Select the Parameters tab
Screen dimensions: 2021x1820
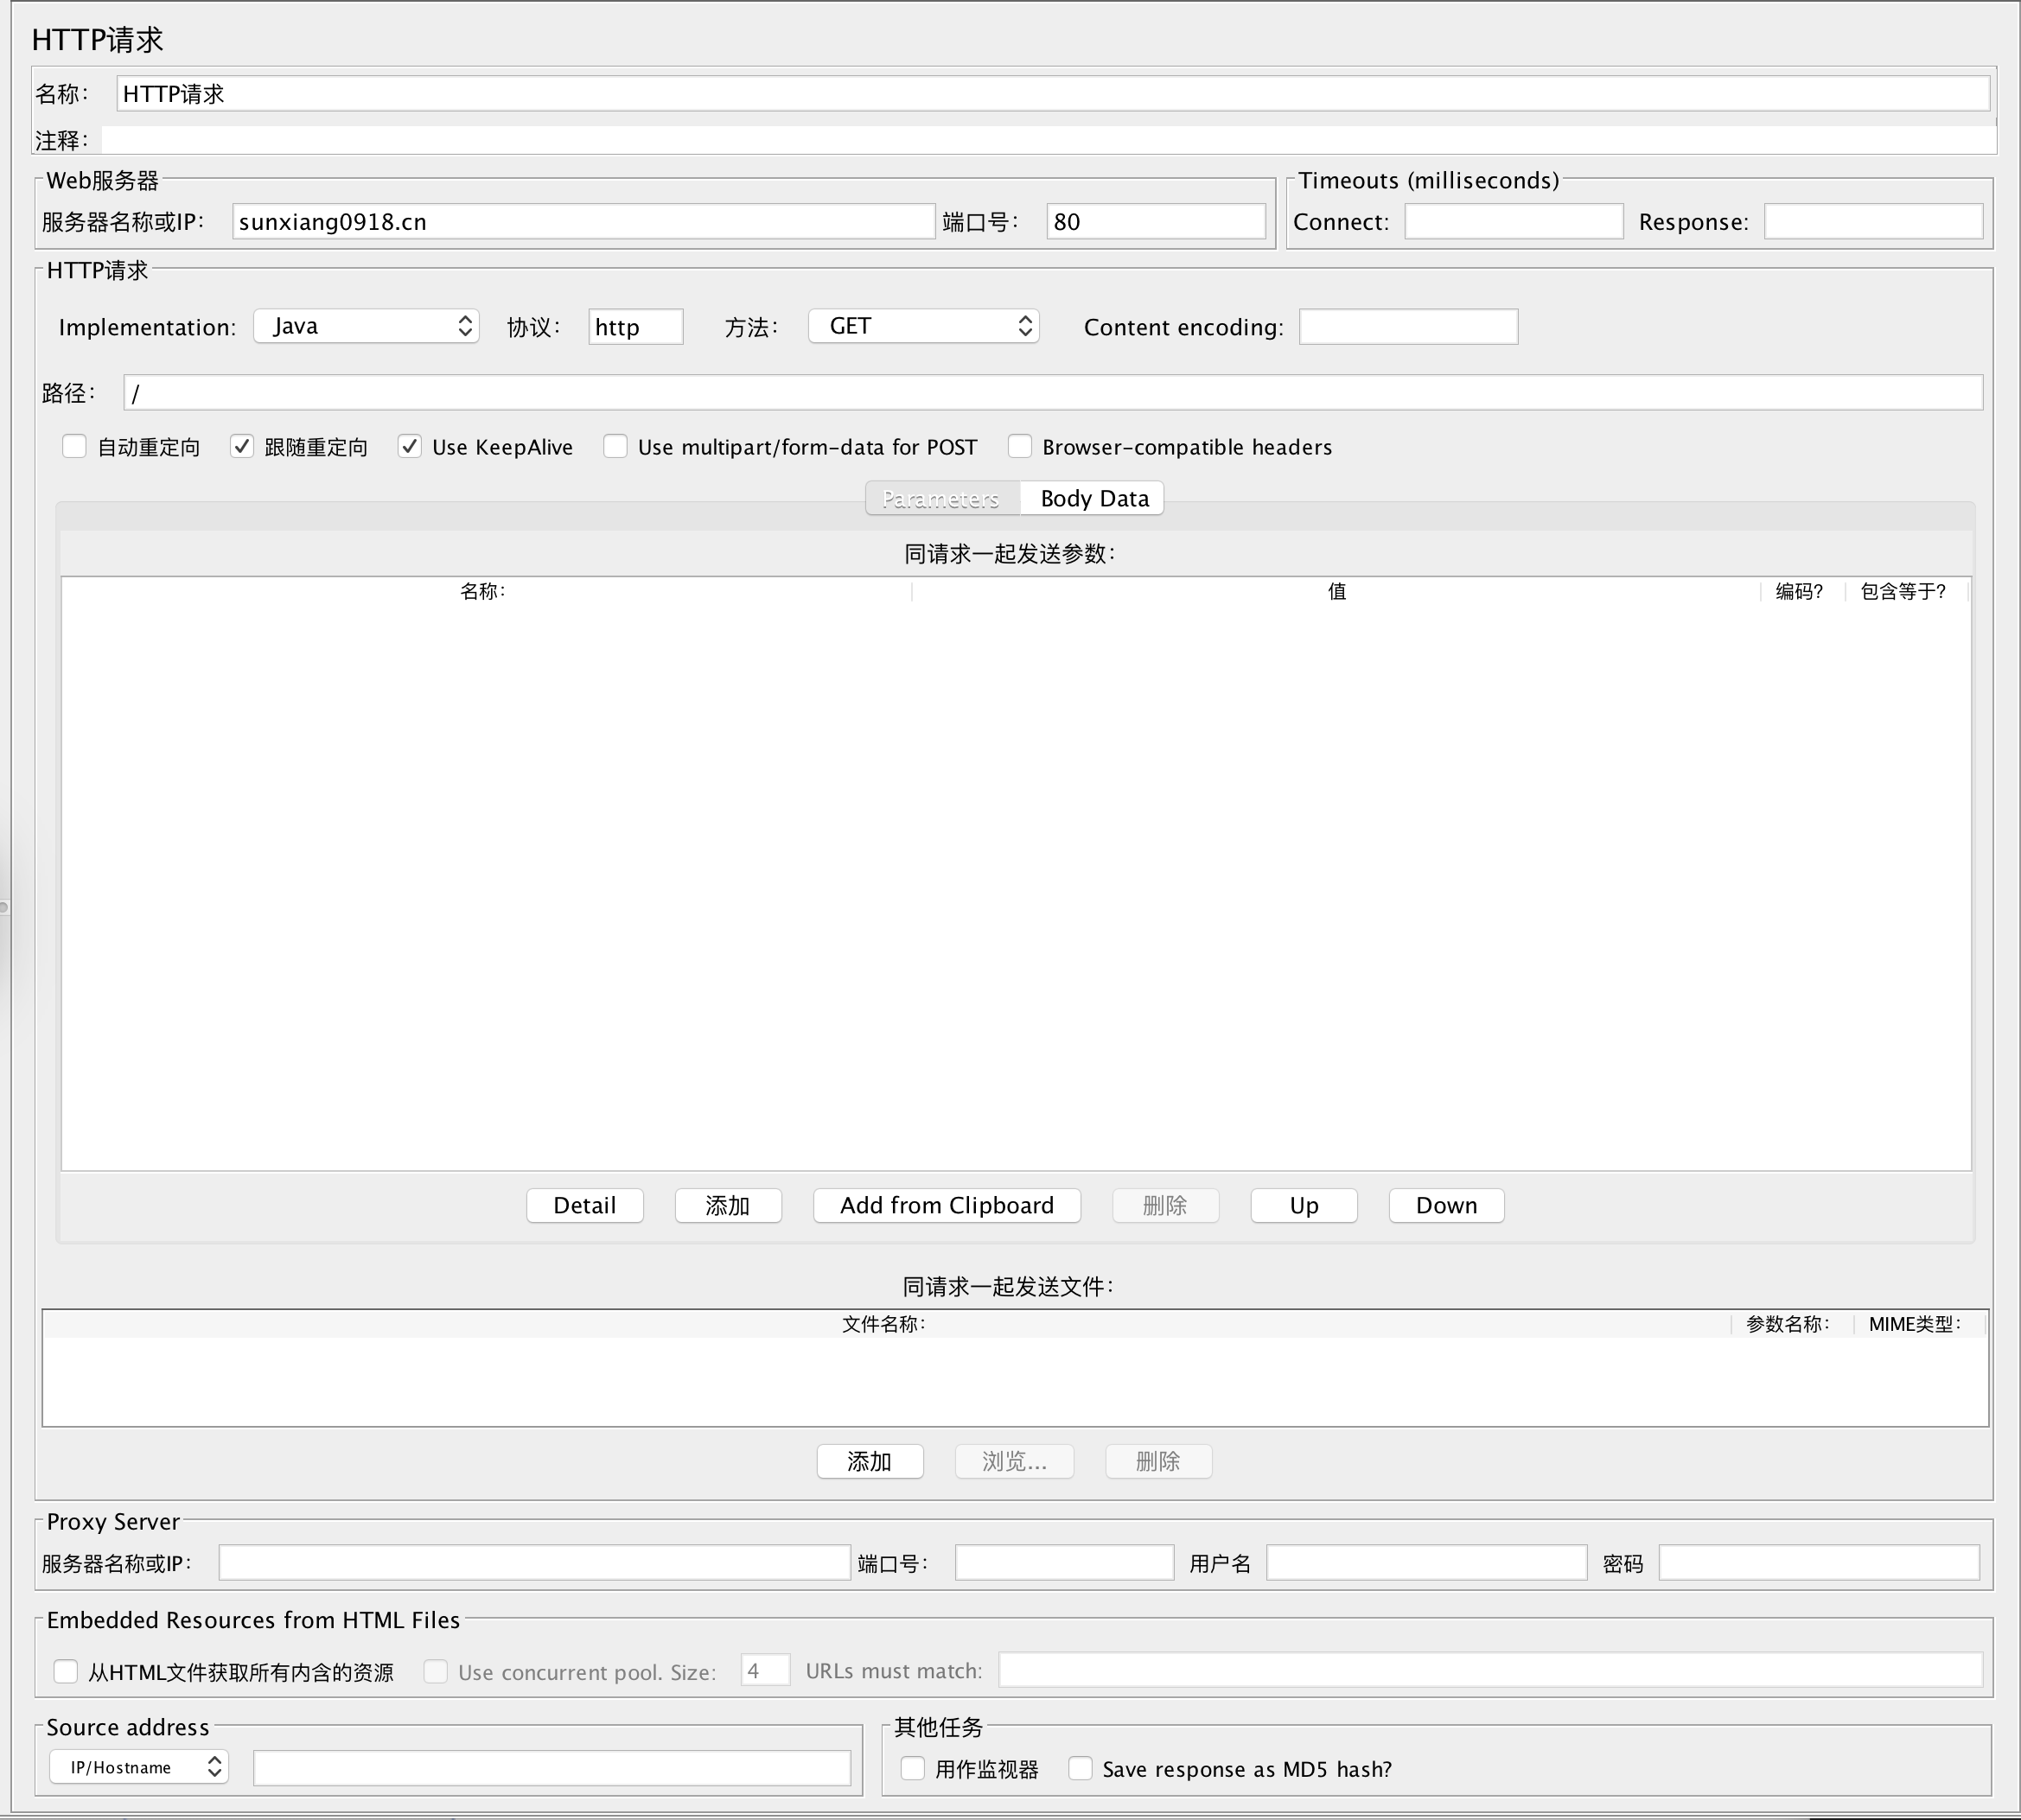941,498
